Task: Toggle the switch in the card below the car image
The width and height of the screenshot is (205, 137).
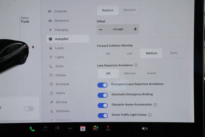Action: click(29, 109)
